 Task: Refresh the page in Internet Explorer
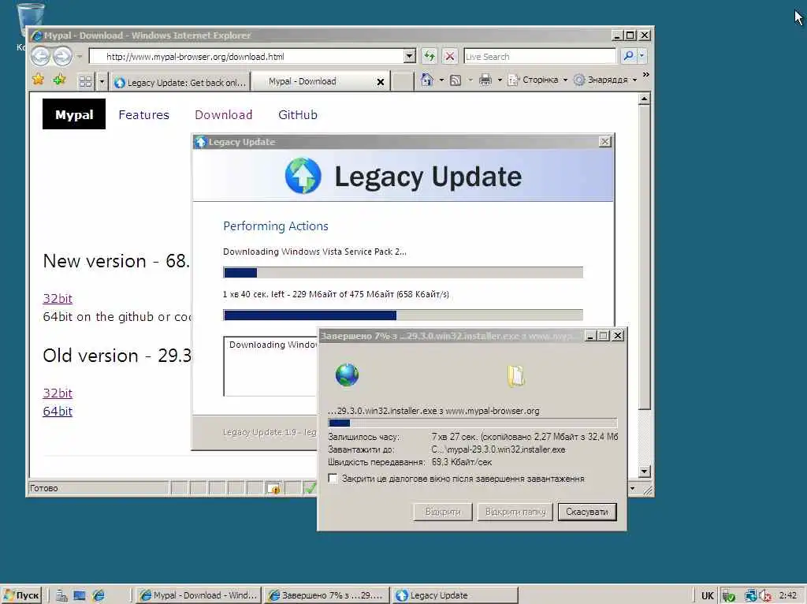(430, 56)
